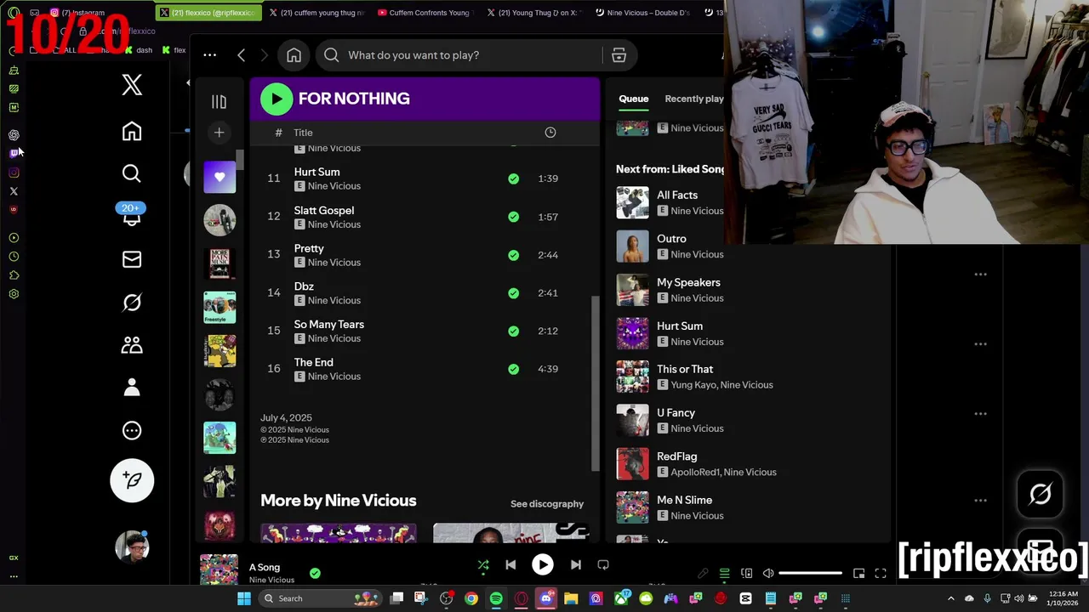The image size is (1089, 612).
Task: Toggle saved checkmark for Pretty
Action: (x=513, y=255)
